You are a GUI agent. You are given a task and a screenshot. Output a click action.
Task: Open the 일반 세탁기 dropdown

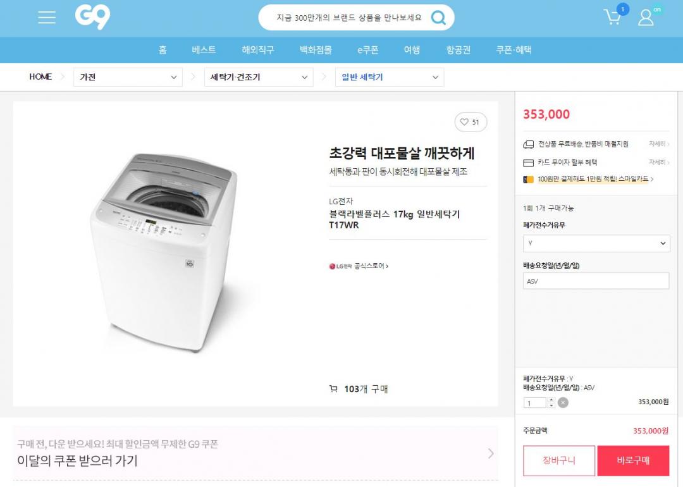(390, 77)
